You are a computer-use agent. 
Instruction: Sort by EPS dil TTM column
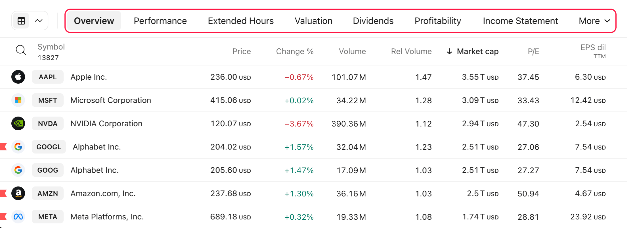tap(593, 51)
